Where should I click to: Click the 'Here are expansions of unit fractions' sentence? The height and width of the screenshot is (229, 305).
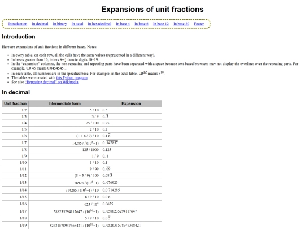pyautogui.click(x=49, y=47)
